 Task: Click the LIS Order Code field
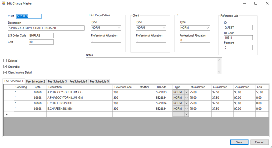(x=41, y=35)
